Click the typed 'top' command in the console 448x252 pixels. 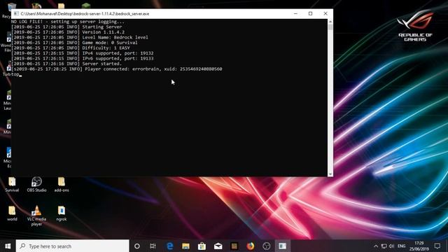click(15, 74)
